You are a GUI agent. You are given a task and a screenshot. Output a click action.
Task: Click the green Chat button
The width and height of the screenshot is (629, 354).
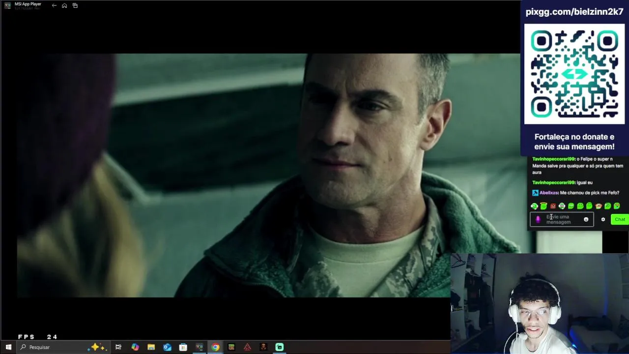(x=620, y=219)
